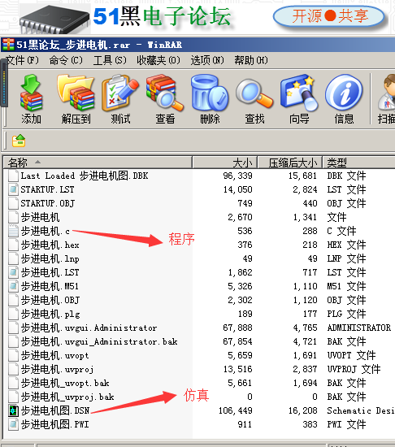The image size is (395, 447).
Task: Sort by 压缩后大小 column header
Action: click(x=290, y=163)
